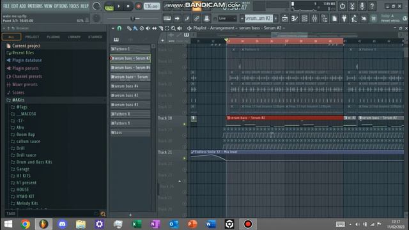
Task: Open the file page icon in toolbar
Action: click(334, 19)
